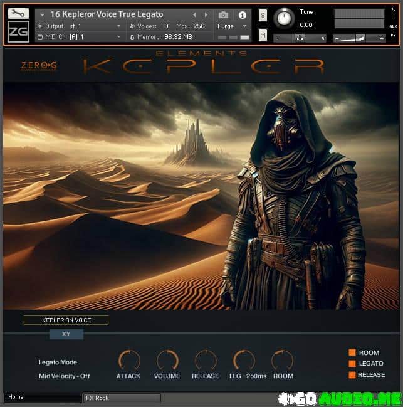Viewport: 403px width, 407px height.
Task: Click the Voices icon
Action: tap(132, 26)
